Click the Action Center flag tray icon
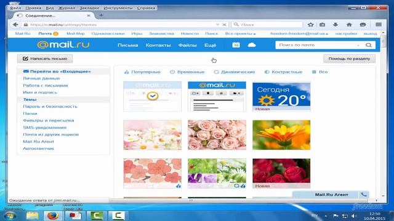Screen dimensions: 394x221 coord(336,216)
